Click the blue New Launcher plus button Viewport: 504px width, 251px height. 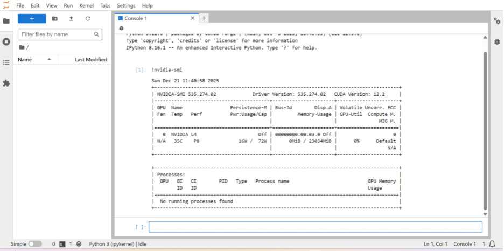click(32, 19)
